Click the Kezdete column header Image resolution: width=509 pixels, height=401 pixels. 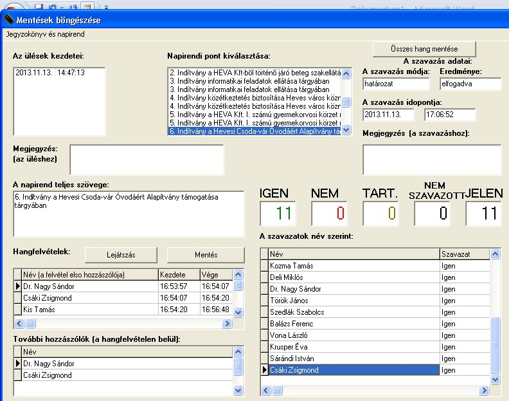(179, 275)
